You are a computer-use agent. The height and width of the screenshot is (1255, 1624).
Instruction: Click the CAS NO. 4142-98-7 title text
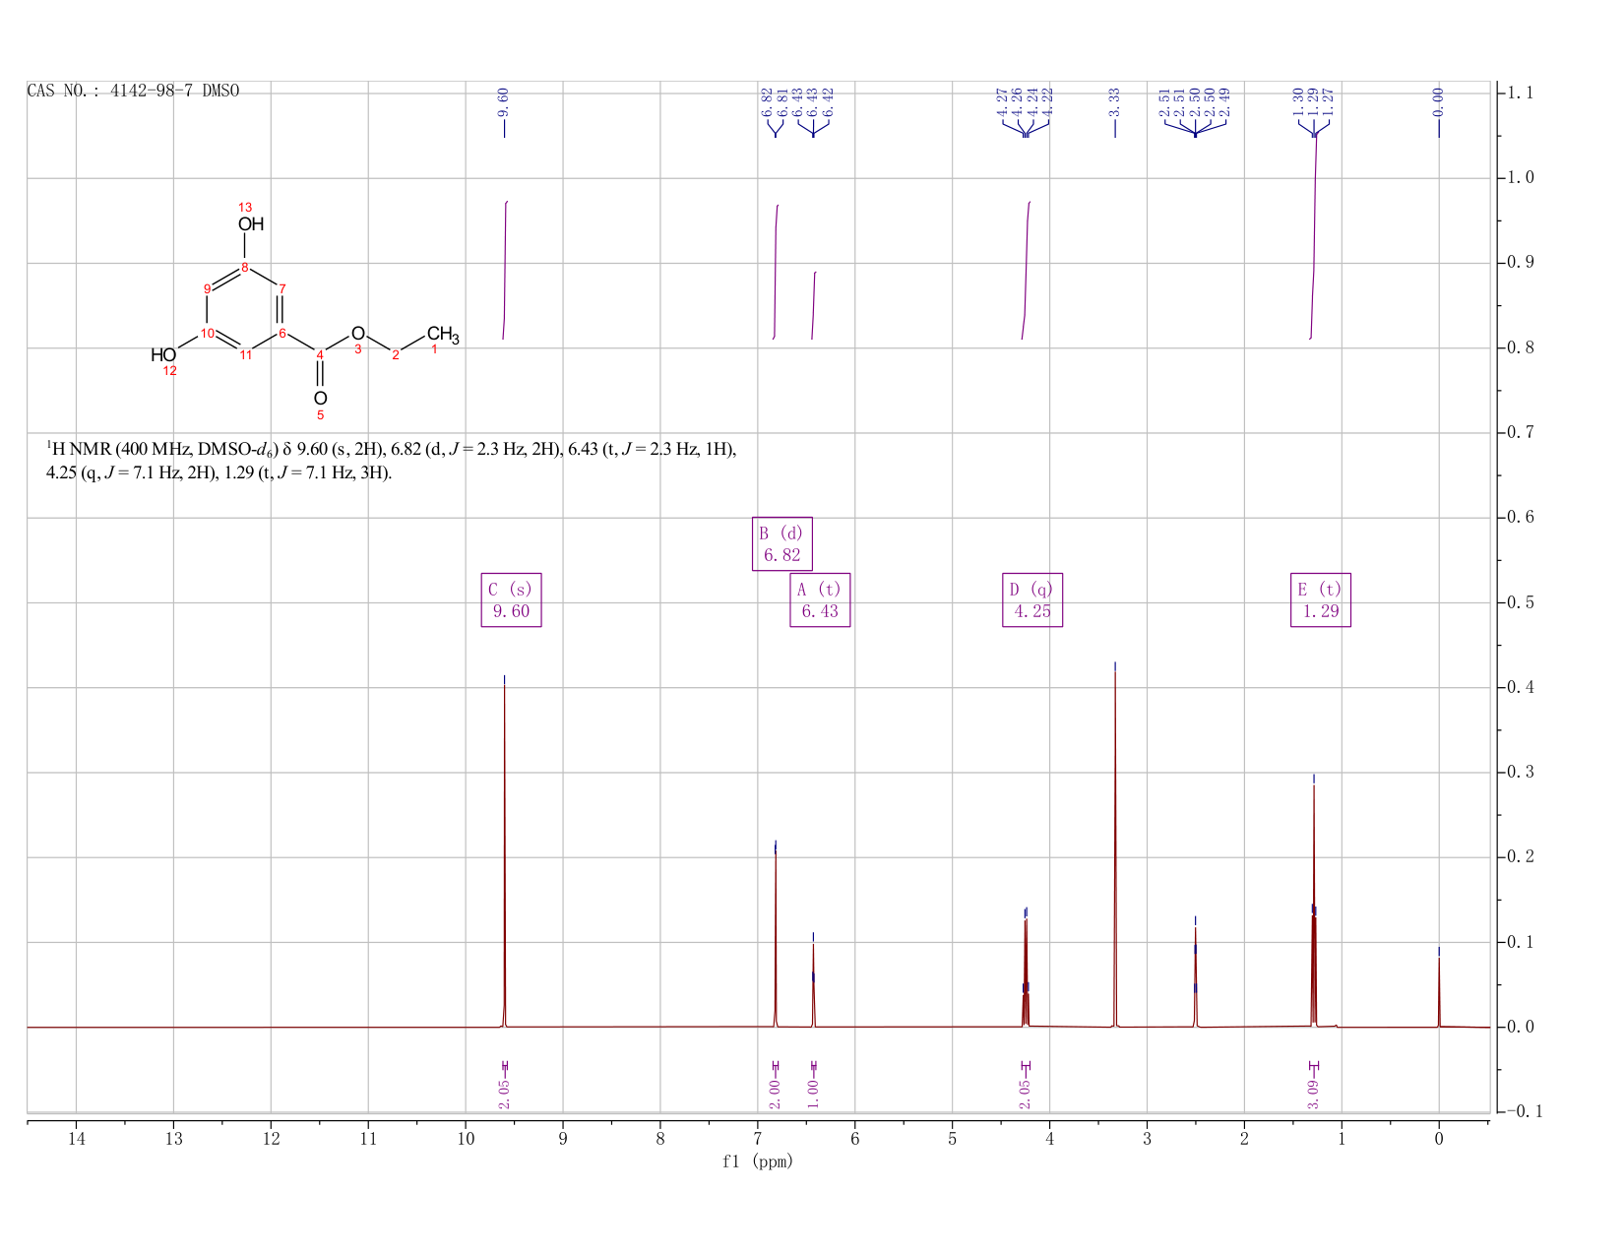click(x=133, y=91)
